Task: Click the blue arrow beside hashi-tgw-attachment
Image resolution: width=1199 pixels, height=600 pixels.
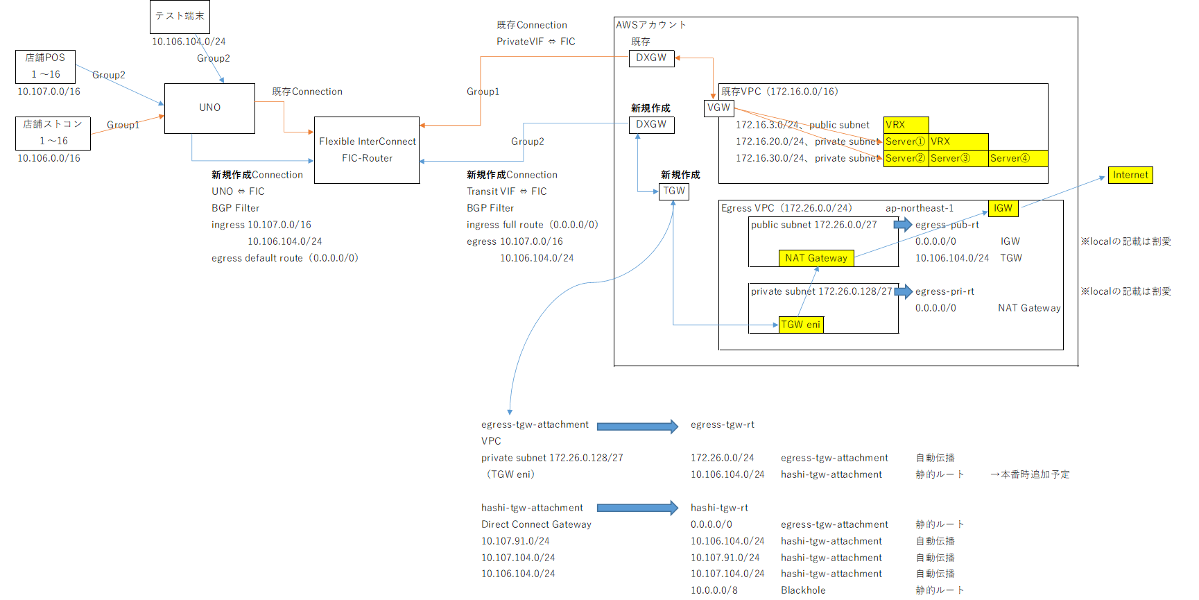Action: pyautogui.click(x=637, y=508)
